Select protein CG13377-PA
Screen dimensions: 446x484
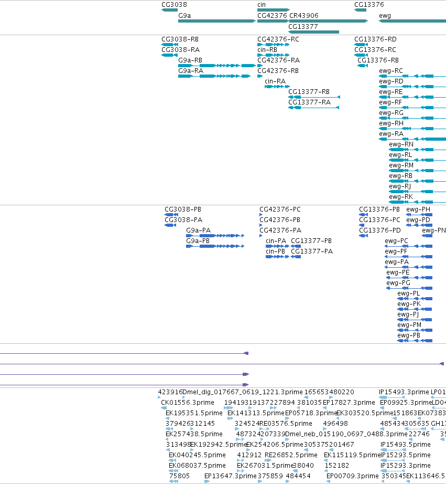(312, 251)
